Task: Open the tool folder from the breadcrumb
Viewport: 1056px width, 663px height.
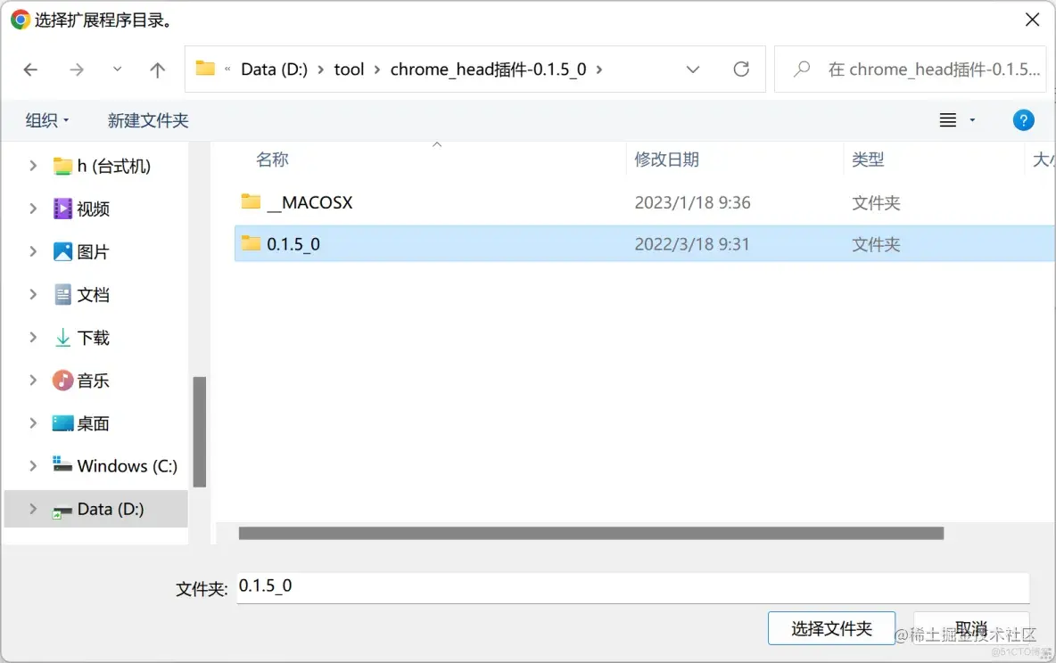Action: tap(349, 69)
